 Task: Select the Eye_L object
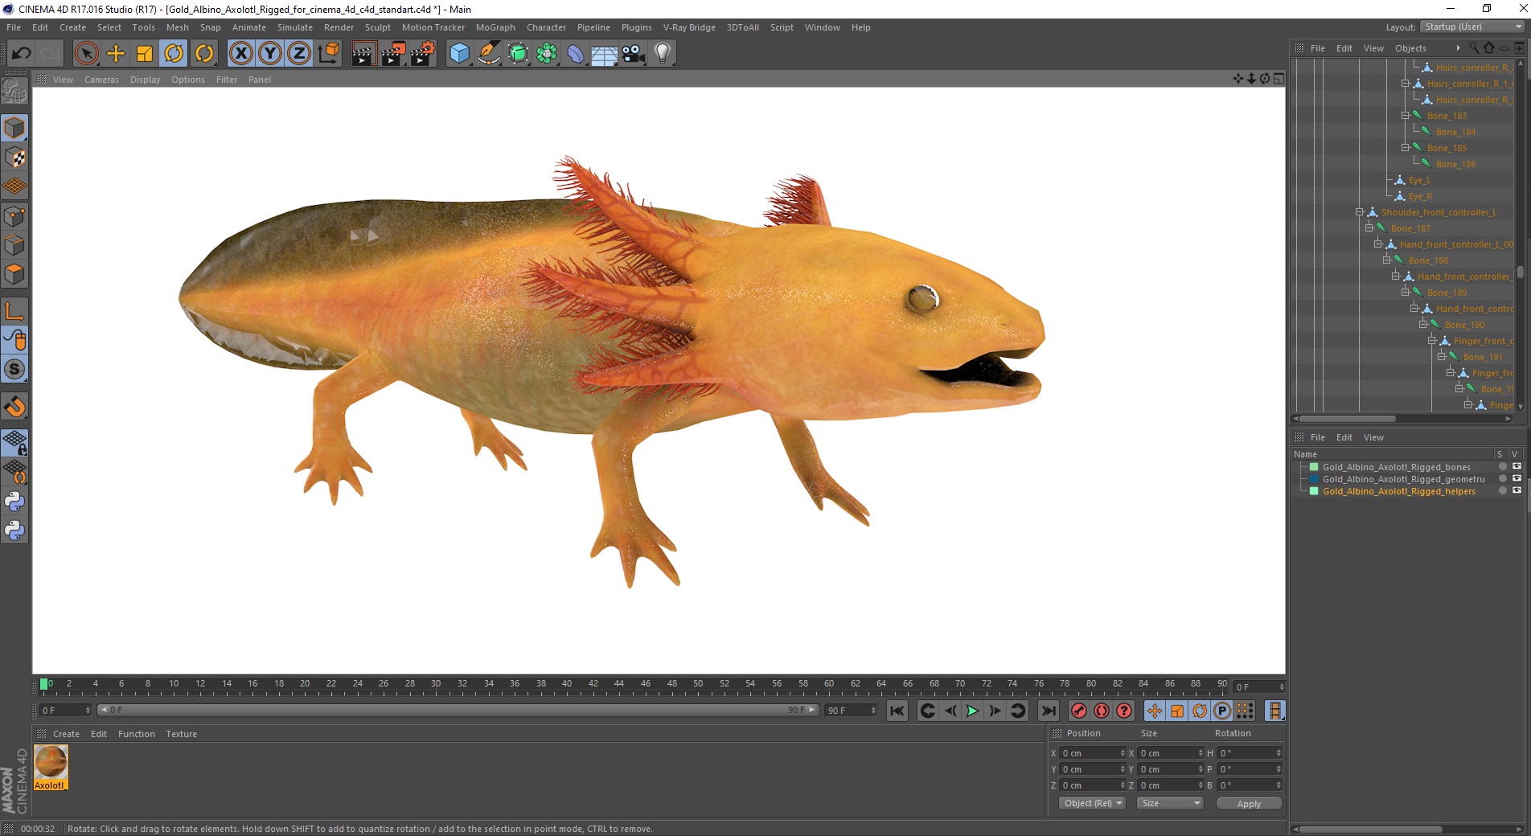click(x=1419, y=180)
